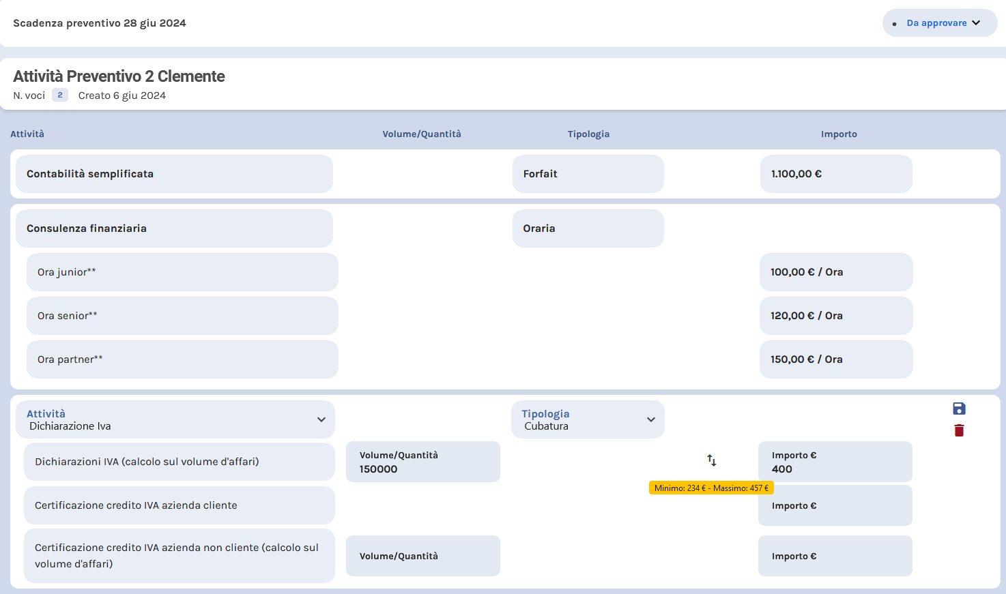Click the Ora partner row

point(182,359)
